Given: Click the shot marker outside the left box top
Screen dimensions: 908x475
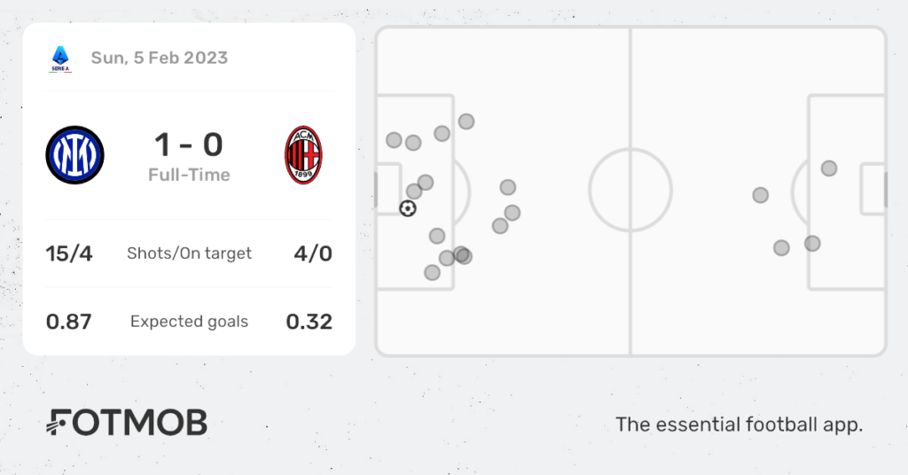Looking at the screenshot, I should [466, 121].
